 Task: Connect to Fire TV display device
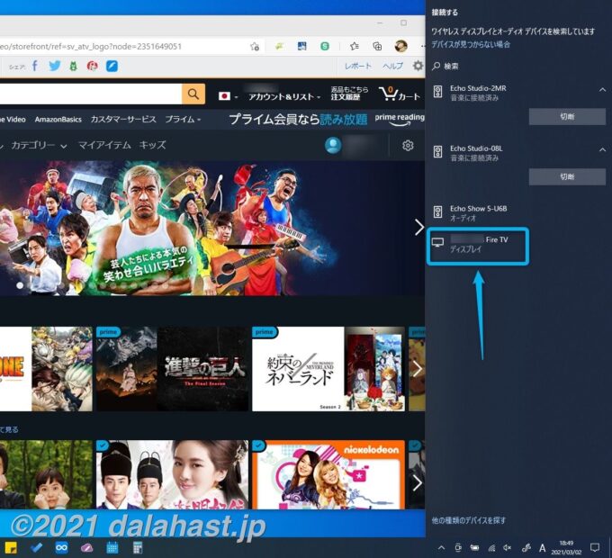point(478,247)
